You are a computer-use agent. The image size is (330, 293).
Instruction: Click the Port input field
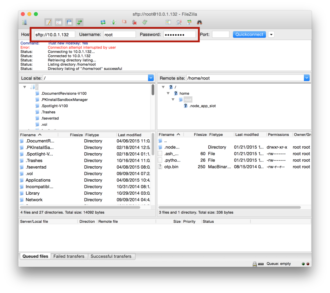220,35
